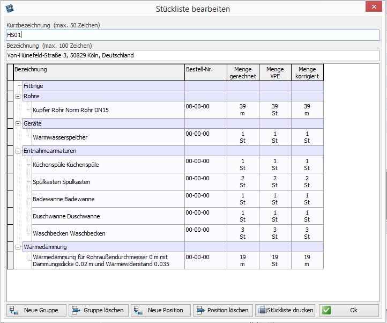Click the Position löschen button label
The image size is (387, 323).
click(228, 310)
